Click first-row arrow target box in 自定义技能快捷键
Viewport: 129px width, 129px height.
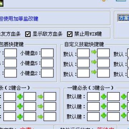[x=103, y=53]
